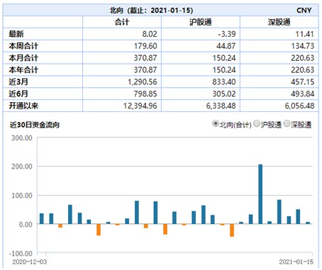Click the value -3.39 in 最新 row

tap(227, 34)
